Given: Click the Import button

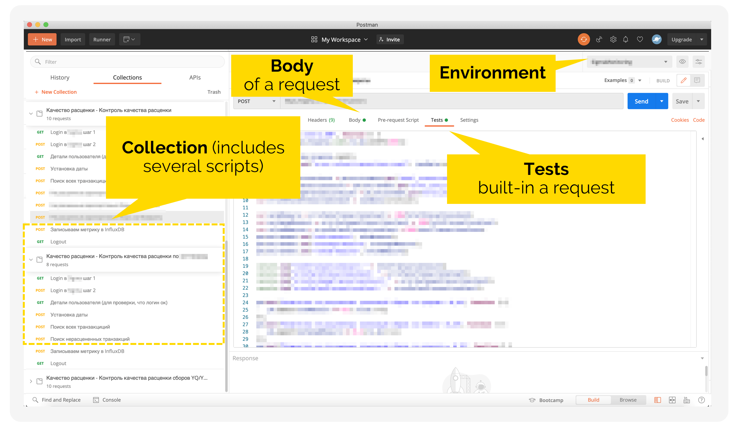Looking at the screenshot, I should click(73, 39).
